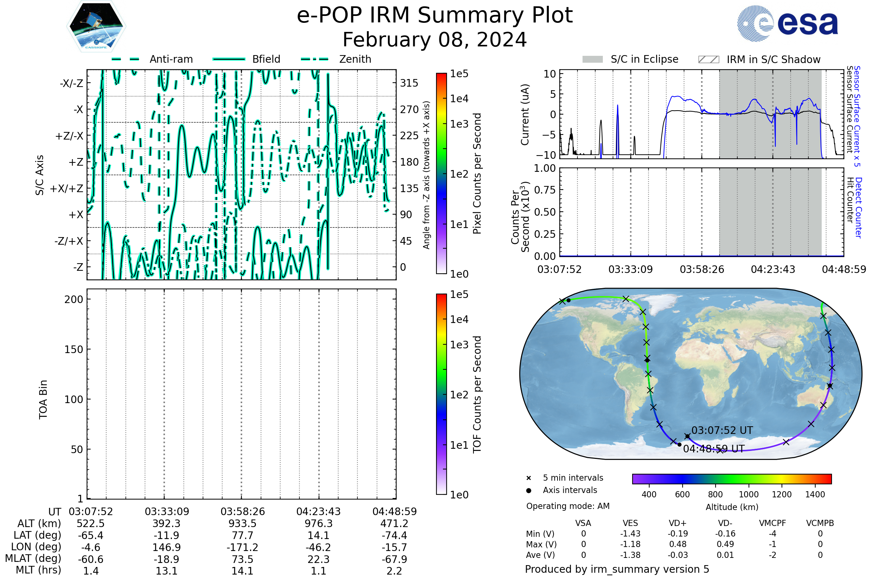
Task: Click the date February 08, 2024
Action: [x=435, y=40]
